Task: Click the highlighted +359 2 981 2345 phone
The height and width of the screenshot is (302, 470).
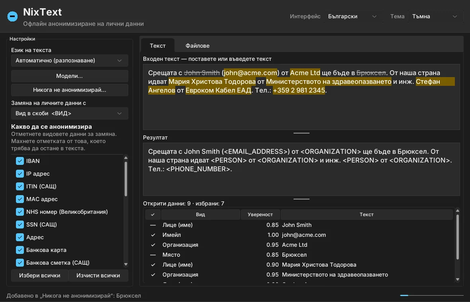Action: point(299,90)
